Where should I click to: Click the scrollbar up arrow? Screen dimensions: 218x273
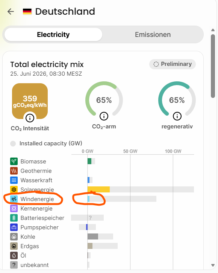(213, 30)
